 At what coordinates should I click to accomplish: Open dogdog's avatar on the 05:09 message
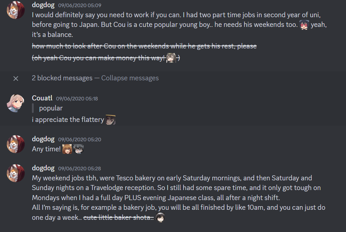16,11
